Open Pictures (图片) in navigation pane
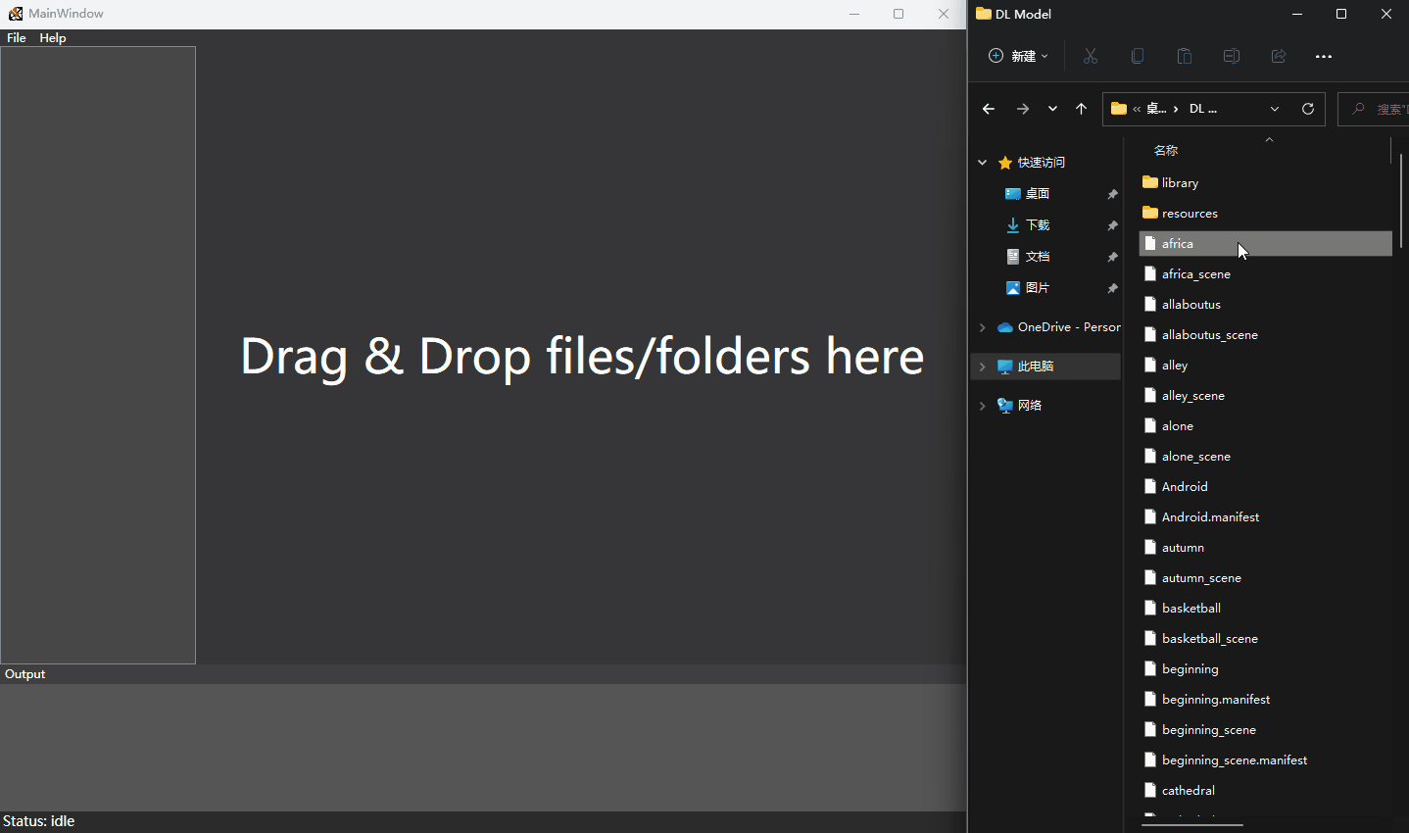The image size is (1409, 833). (x=1038, y=288)
